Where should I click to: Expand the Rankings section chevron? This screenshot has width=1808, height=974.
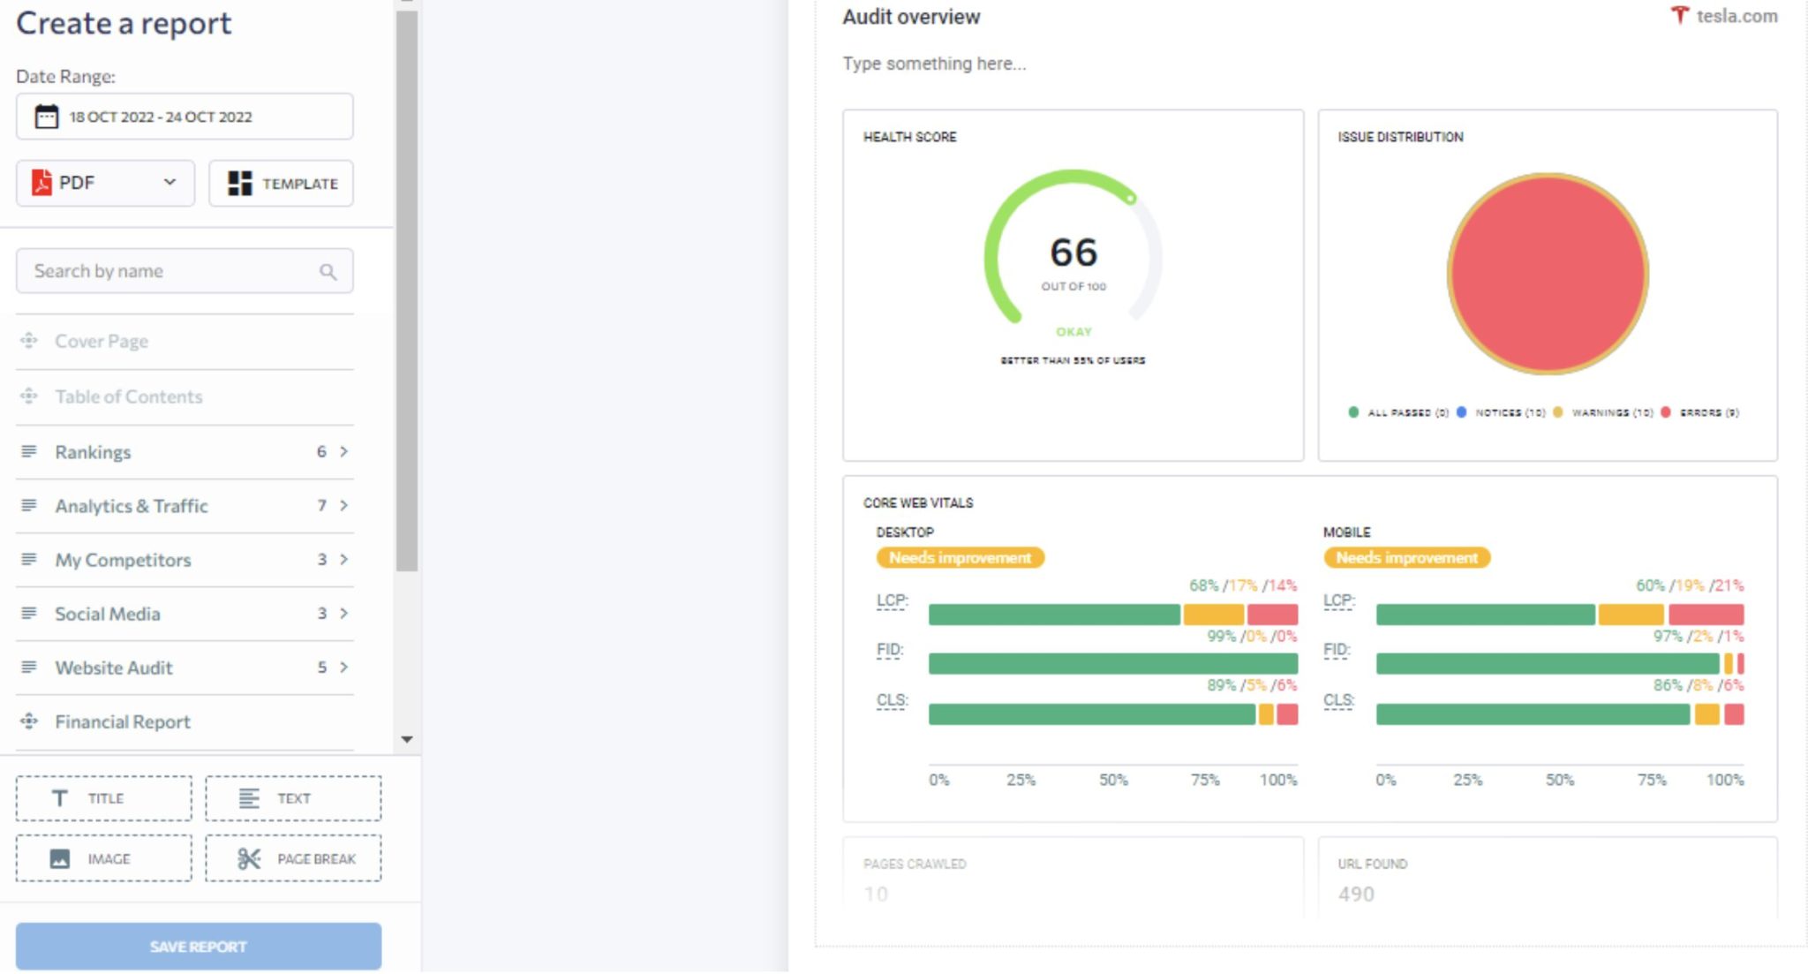(344, 451)
